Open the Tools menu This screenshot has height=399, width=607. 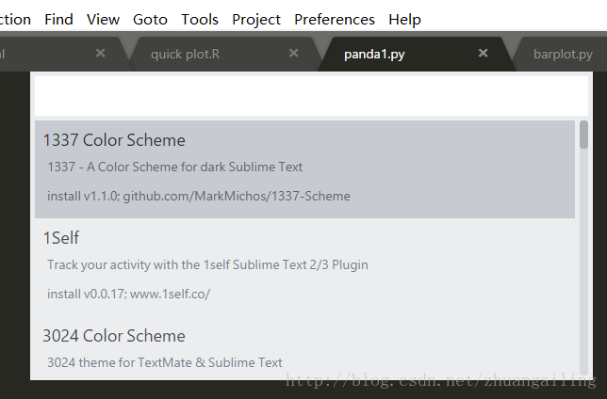(x=200, y=20)
